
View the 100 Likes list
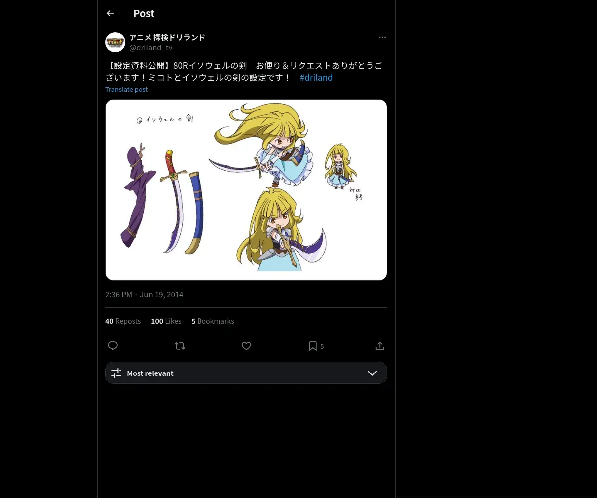[166, 321]
